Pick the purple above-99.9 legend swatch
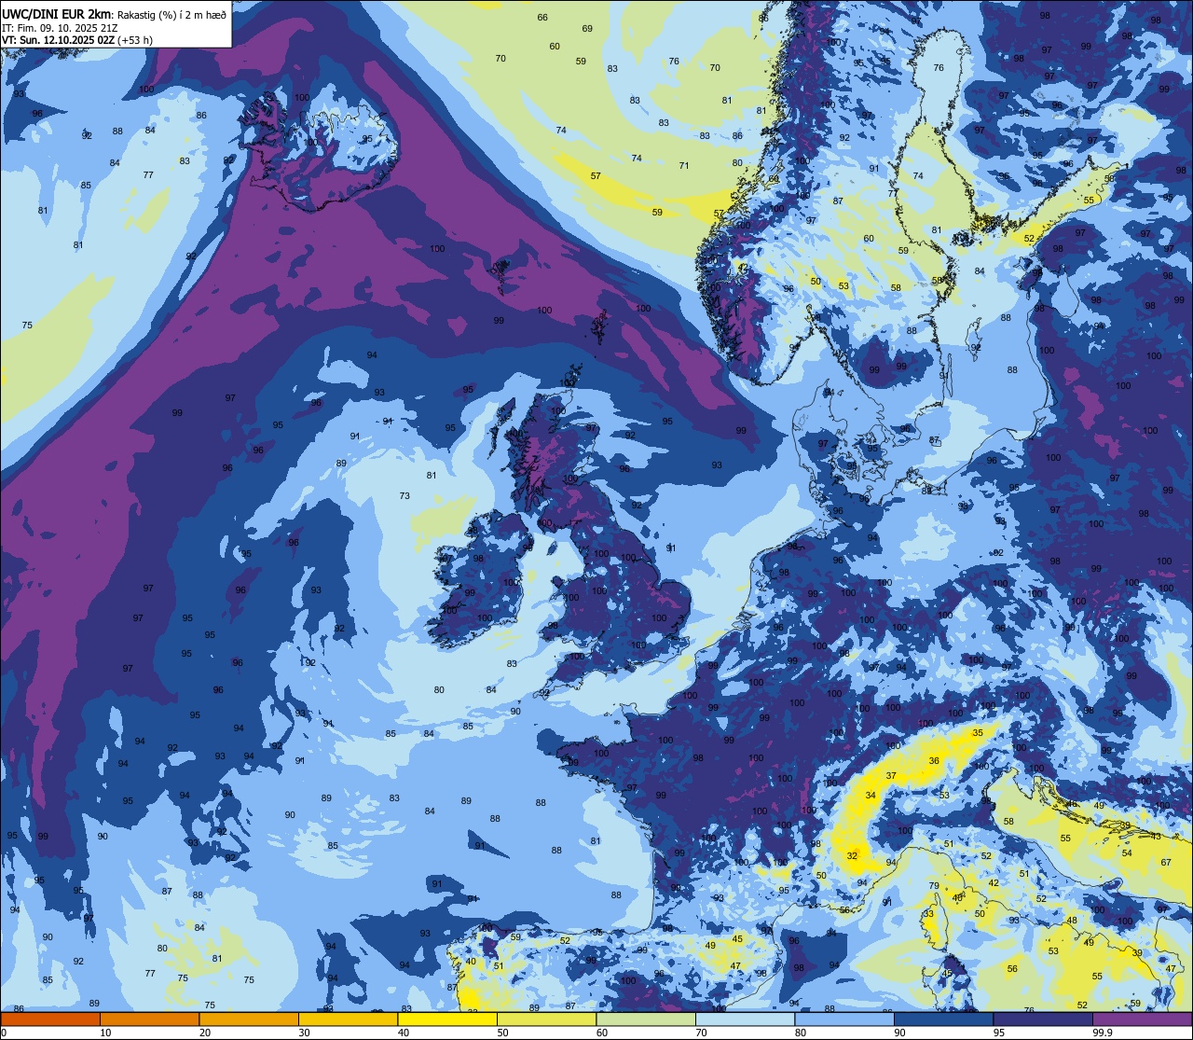Viewport: 1193px width, 1040px height. tap(1142, 1019)
